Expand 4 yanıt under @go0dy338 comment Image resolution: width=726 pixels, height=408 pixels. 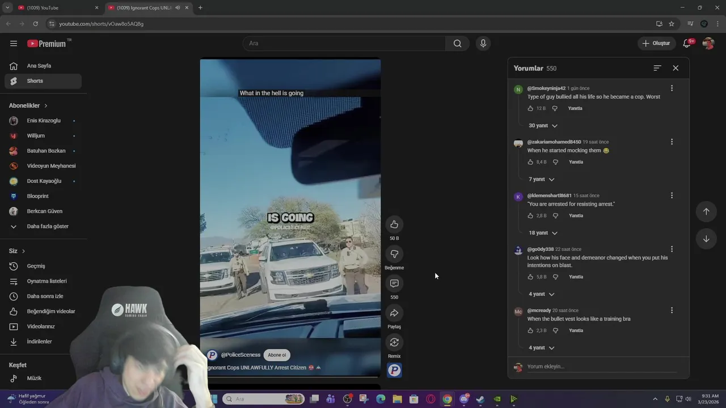(542, 294)
